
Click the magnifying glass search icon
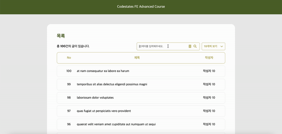(195, 46)
